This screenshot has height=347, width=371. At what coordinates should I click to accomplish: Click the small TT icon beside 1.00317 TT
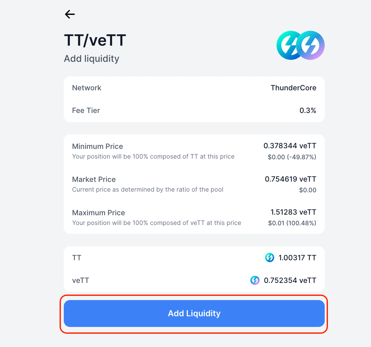[269, 258]
